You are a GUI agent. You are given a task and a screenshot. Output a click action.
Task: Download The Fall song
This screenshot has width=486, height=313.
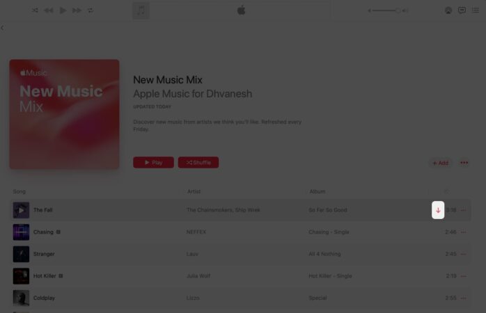click(438, 210)
